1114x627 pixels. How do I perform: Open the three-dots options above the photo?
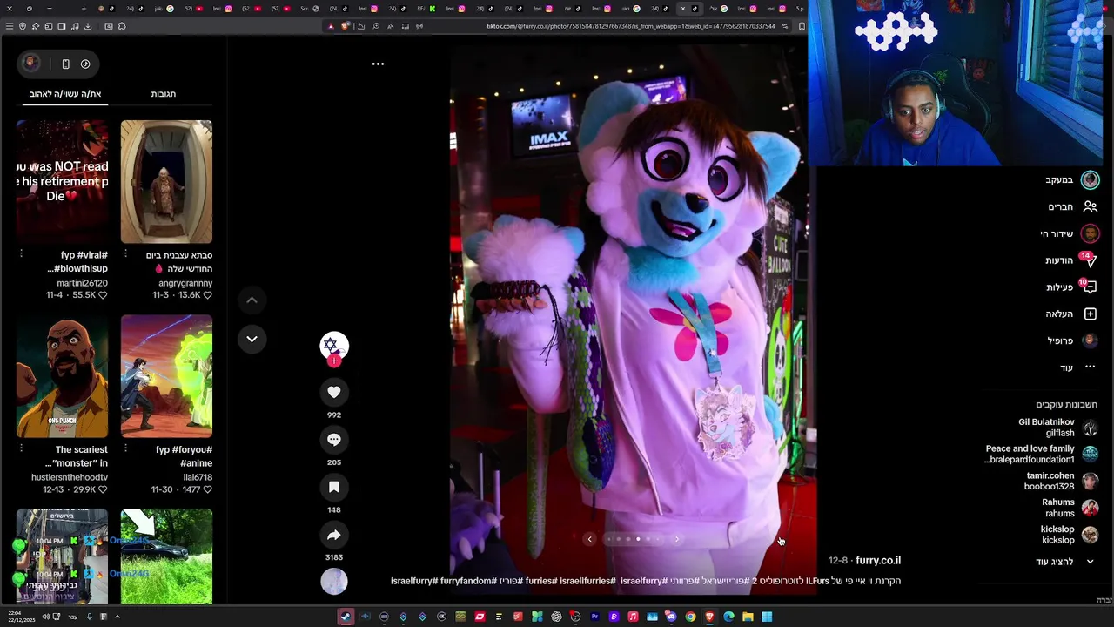(378, 64)
